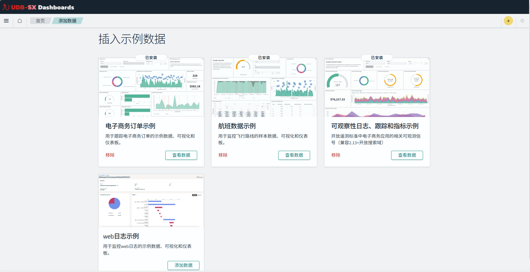Click 已安装 badge on flight data card
The image size is (530, 272).
264,58
